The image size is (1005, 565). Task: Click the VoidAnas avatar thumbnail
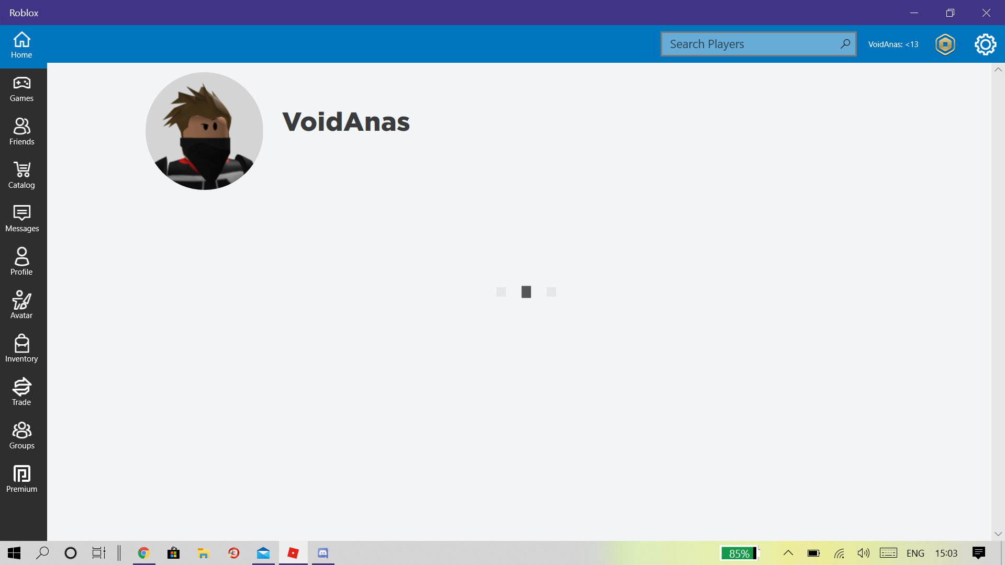pyautogui.click(x=204, y=131)
